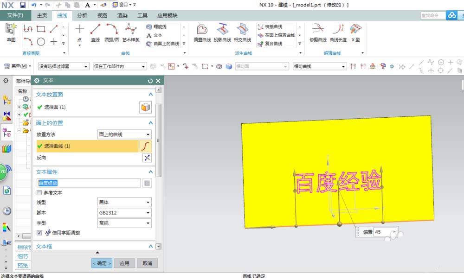Draw a rectangle in direct sketch

click(x=41, y=29)
